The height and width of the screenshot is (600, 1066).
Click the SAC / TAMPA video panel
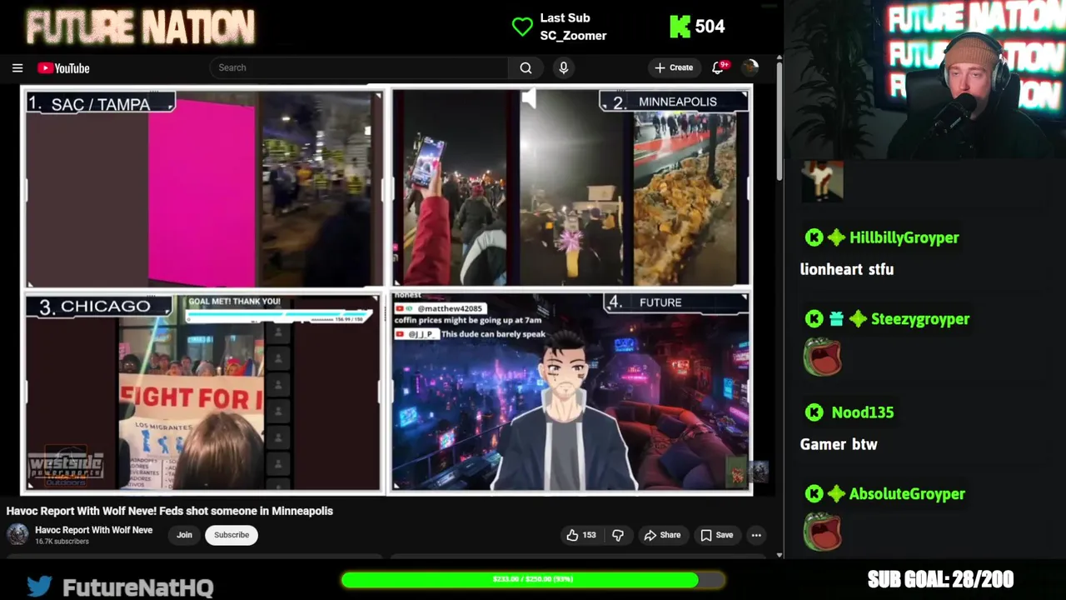[203, 188]
